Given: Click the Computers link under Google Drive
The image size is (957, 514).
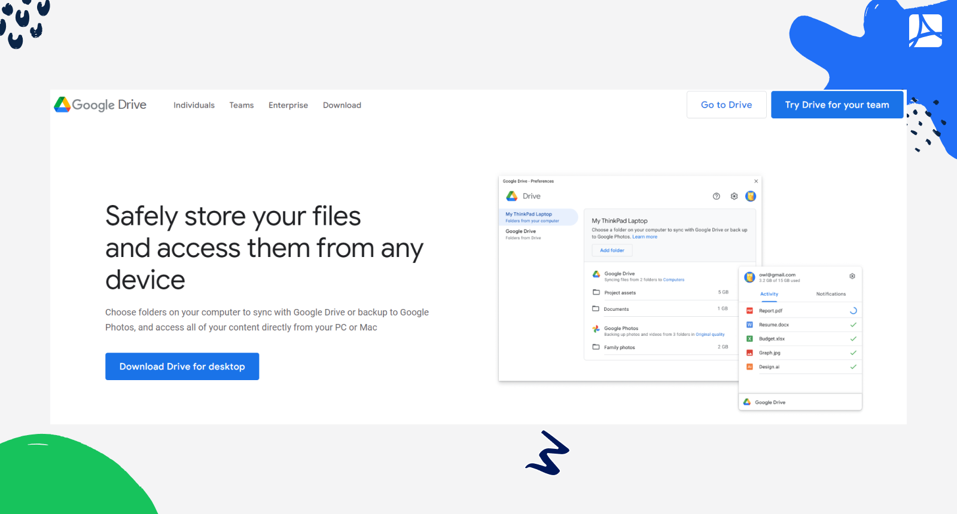Looking at the screenshot, I should [673, 280].
